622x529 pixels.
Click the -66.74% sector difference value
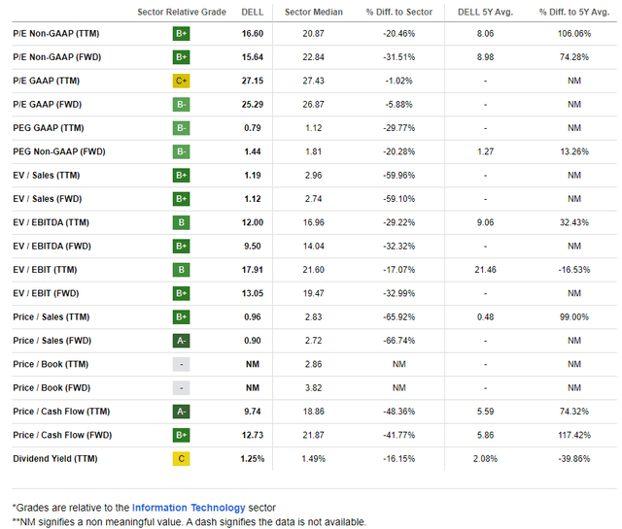point(399,341)
